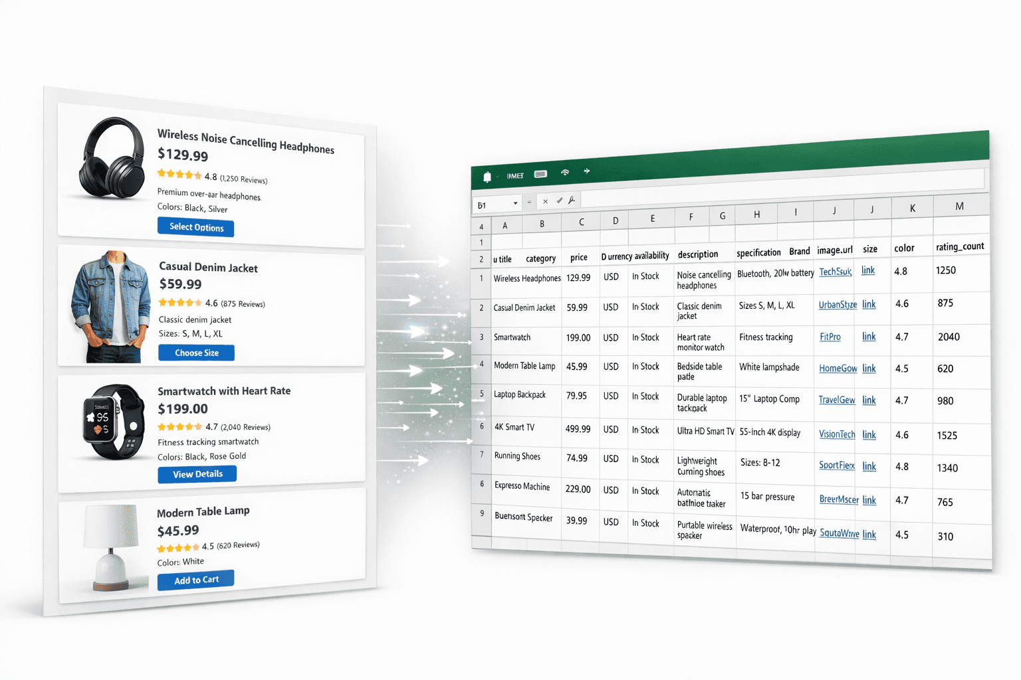The image size is (1021, 680).
Task: Open the VisionTech brand link
Action: tap(837, 434)
